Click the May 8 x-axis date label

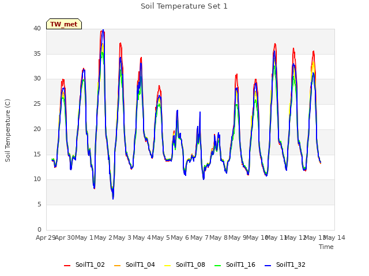[x=219, y=237]
